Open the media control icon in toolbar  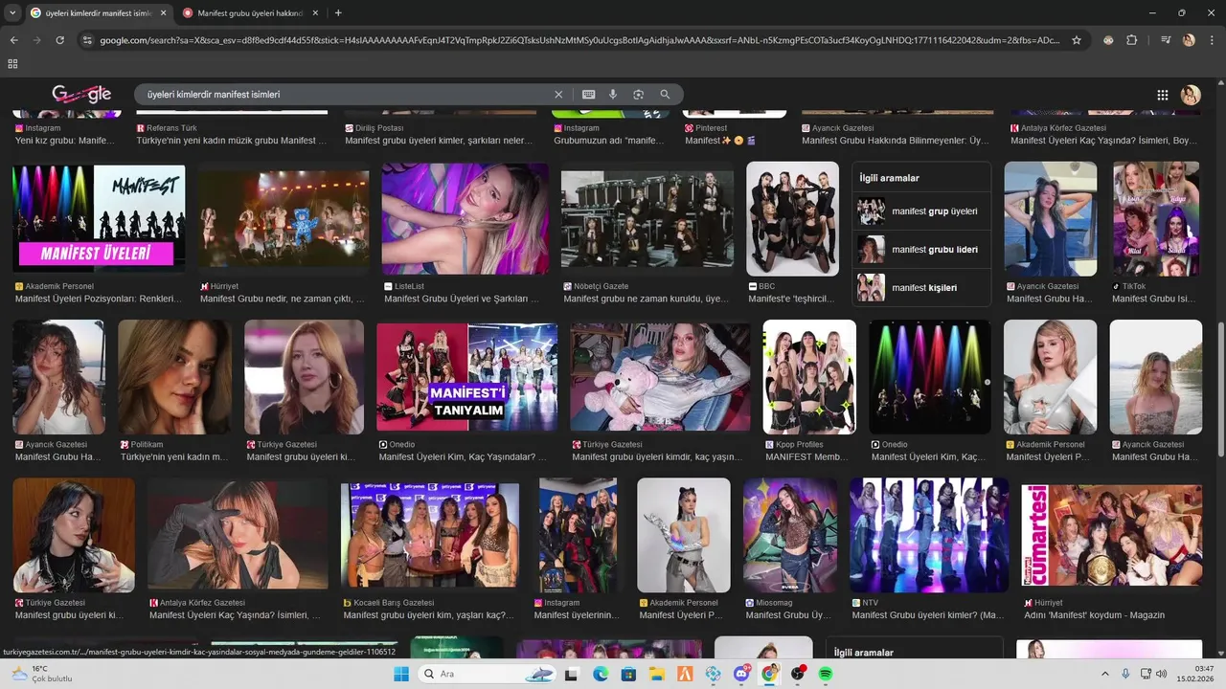(x=1165, y=40)
